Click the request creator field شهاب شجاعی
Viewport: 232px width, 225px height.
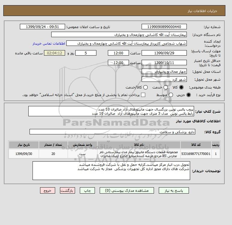point(127,43)
